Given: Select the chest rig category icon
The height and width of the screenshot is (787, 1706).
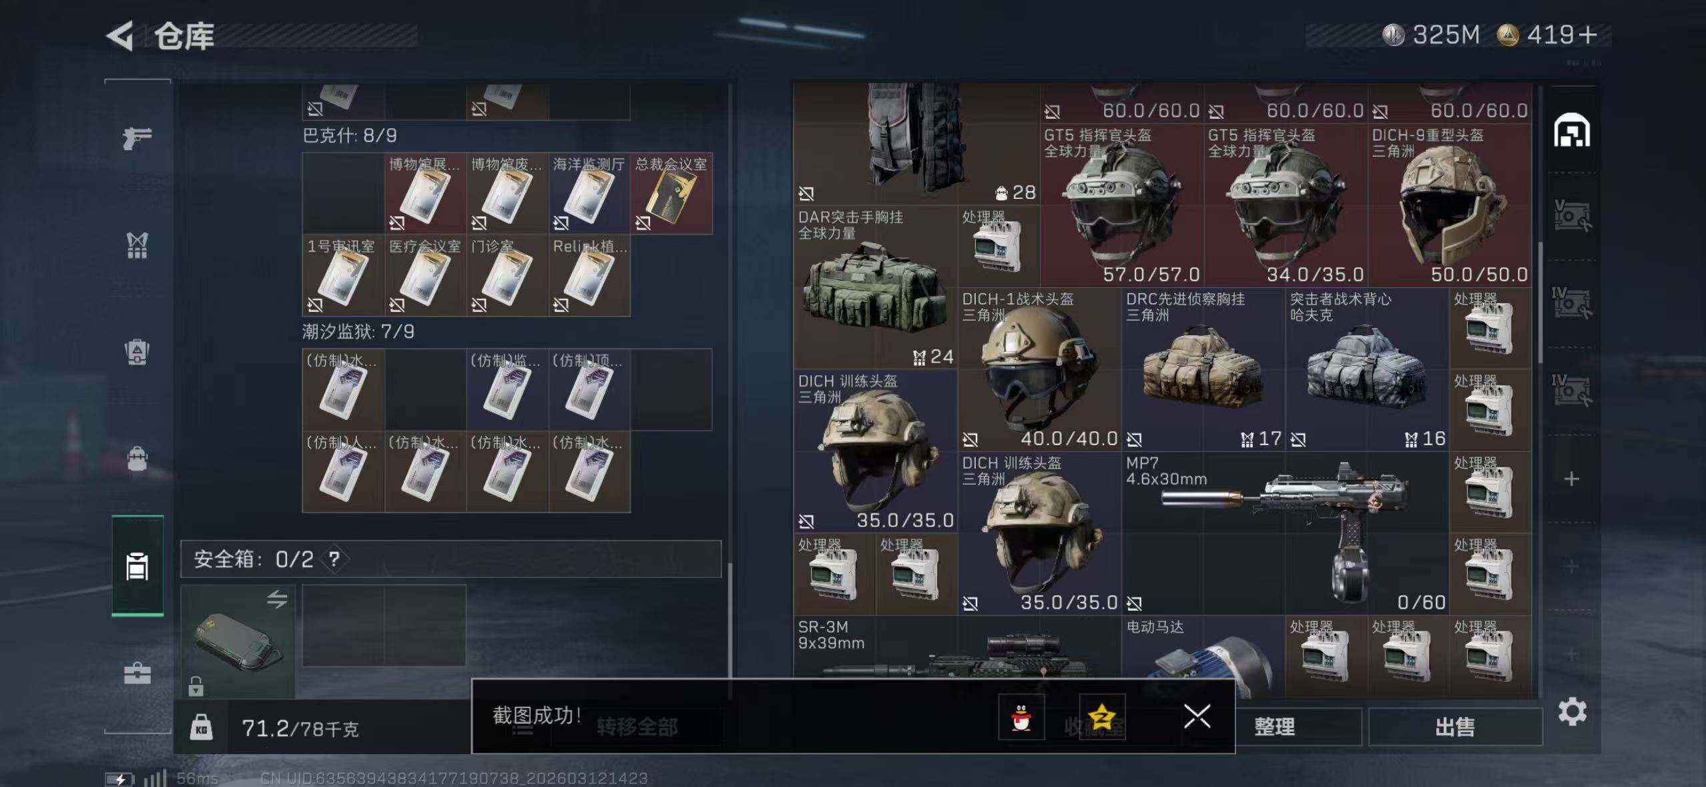Looking at the screenshot, I should click(x=137, y=245).
